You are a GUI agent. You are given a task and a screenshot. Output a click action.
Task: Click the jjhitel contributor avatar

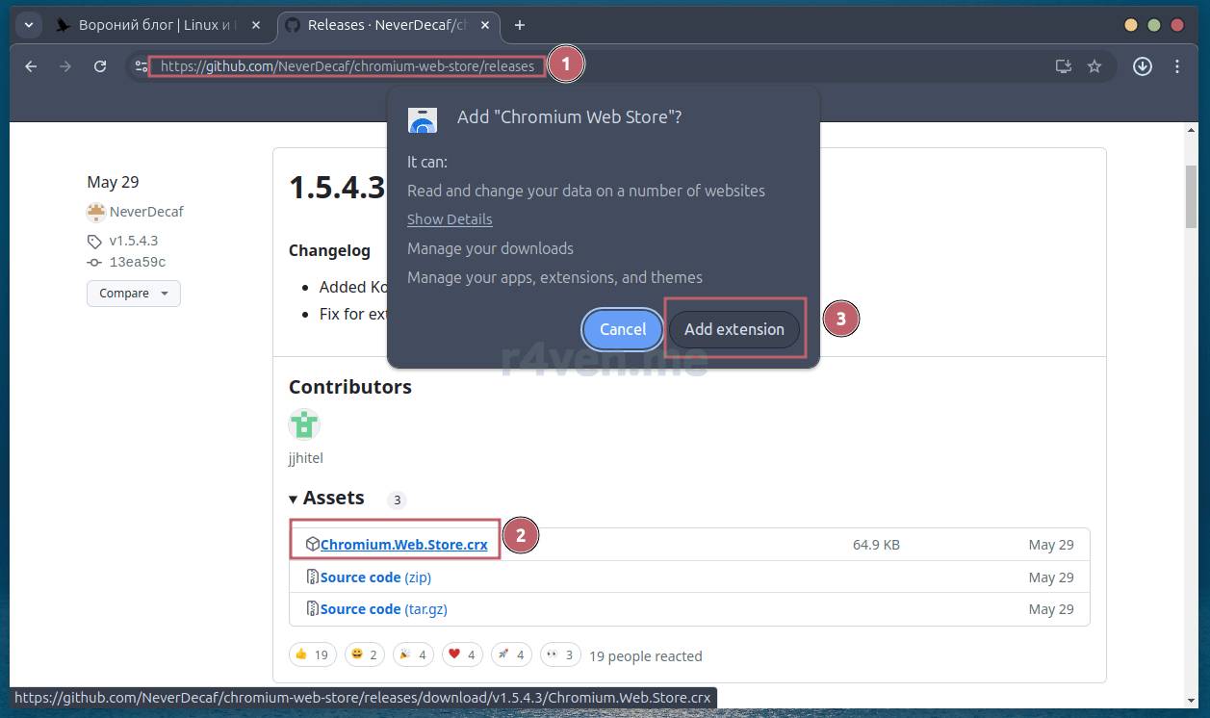pos(304,424)
